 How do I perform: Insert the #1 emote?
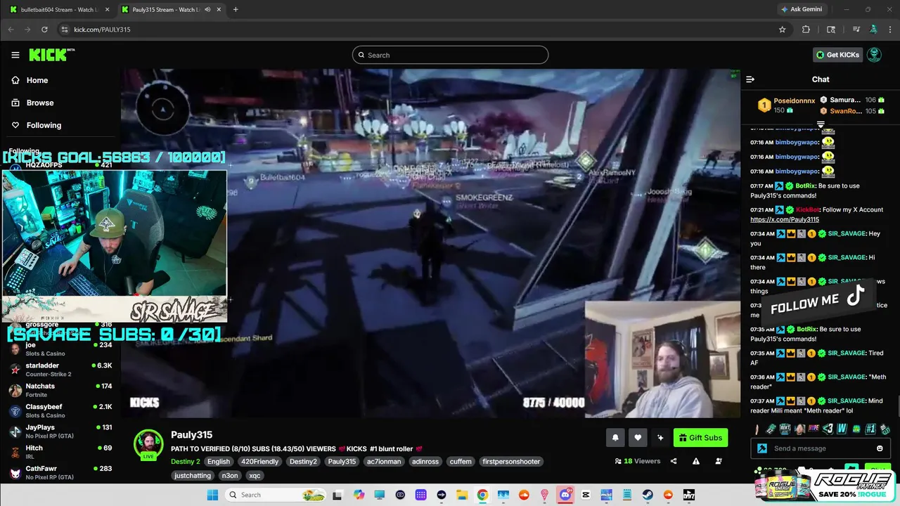[870, 429]
